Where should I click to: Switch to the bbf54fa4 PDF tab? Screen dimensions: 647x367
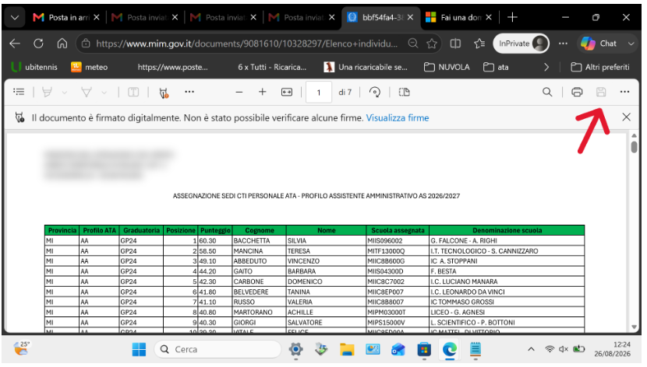(x=376, y=17)
